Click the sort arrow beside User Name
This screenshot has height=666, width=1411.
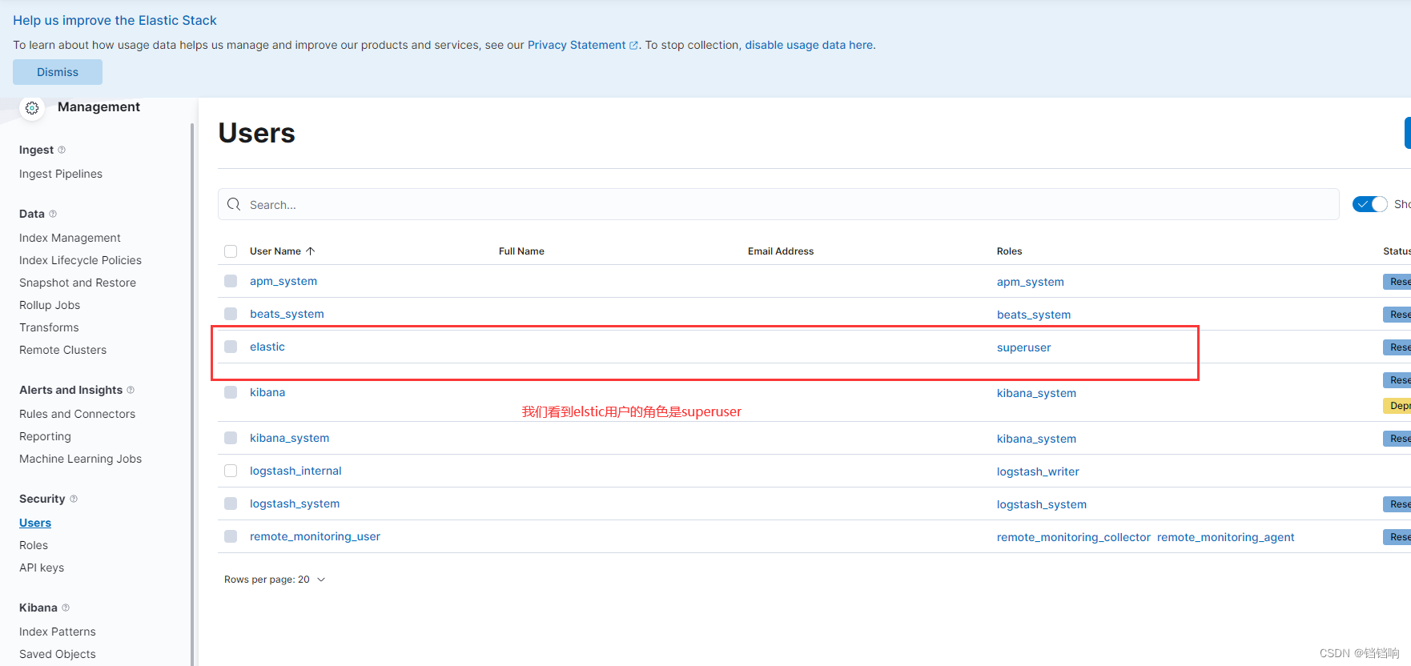[x=311, y=251]
